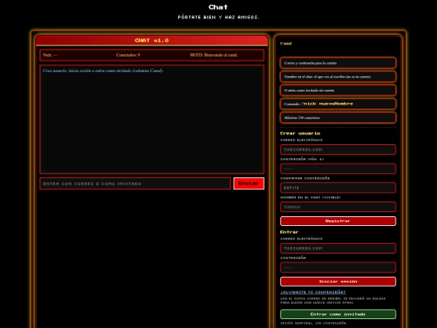Click the '/nick nuevoNombre' command tip

click(x=337, y=104)
